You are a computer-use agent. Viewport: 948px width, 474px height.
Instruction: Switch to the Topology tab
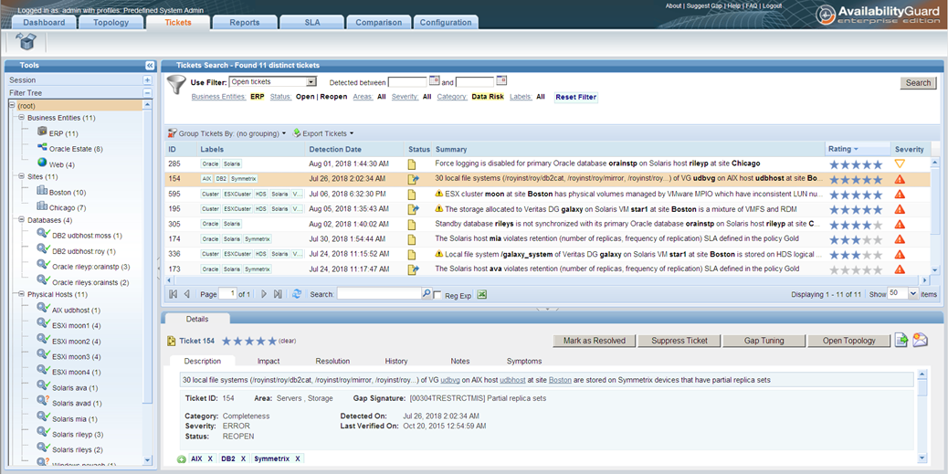click(x=111, y=22)
